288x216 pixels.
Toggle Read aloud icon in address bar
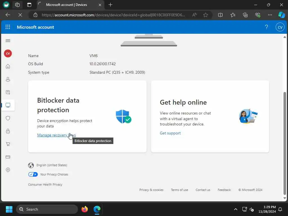(194, 15)
